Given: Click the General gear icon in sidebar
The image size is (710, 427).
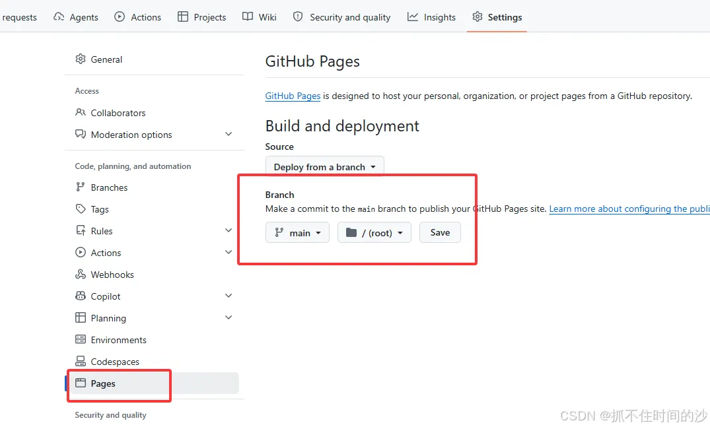Looking at the screenshot, I should [80, 59].
